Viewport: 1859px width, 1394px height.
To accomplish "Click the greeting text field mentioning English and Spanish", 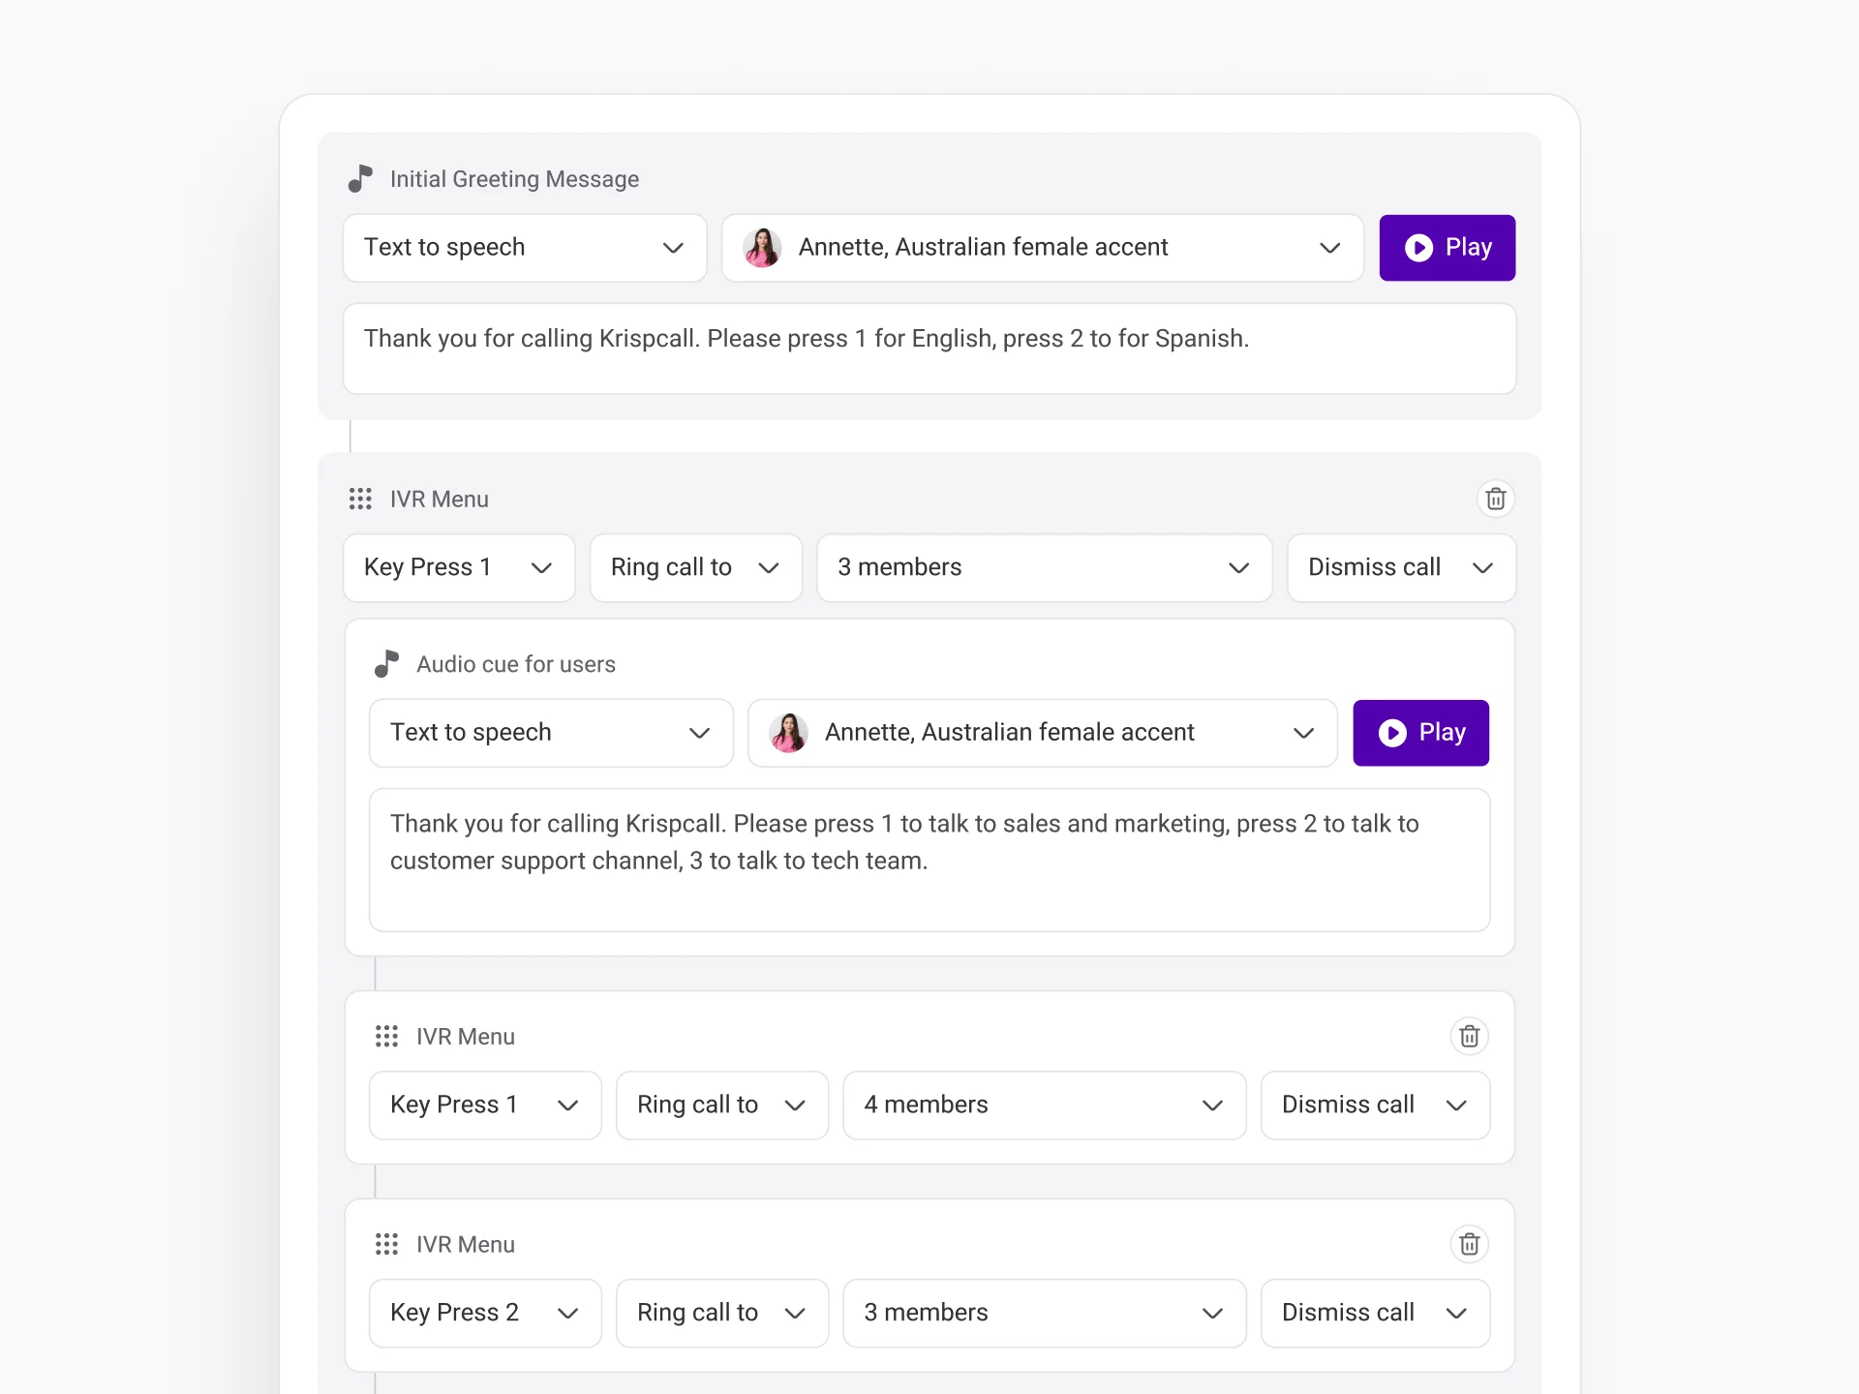I will click(x=929, y=348).
